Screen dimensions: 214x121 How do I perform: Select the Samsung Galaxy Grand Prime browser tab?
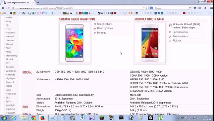click(19, 2)
